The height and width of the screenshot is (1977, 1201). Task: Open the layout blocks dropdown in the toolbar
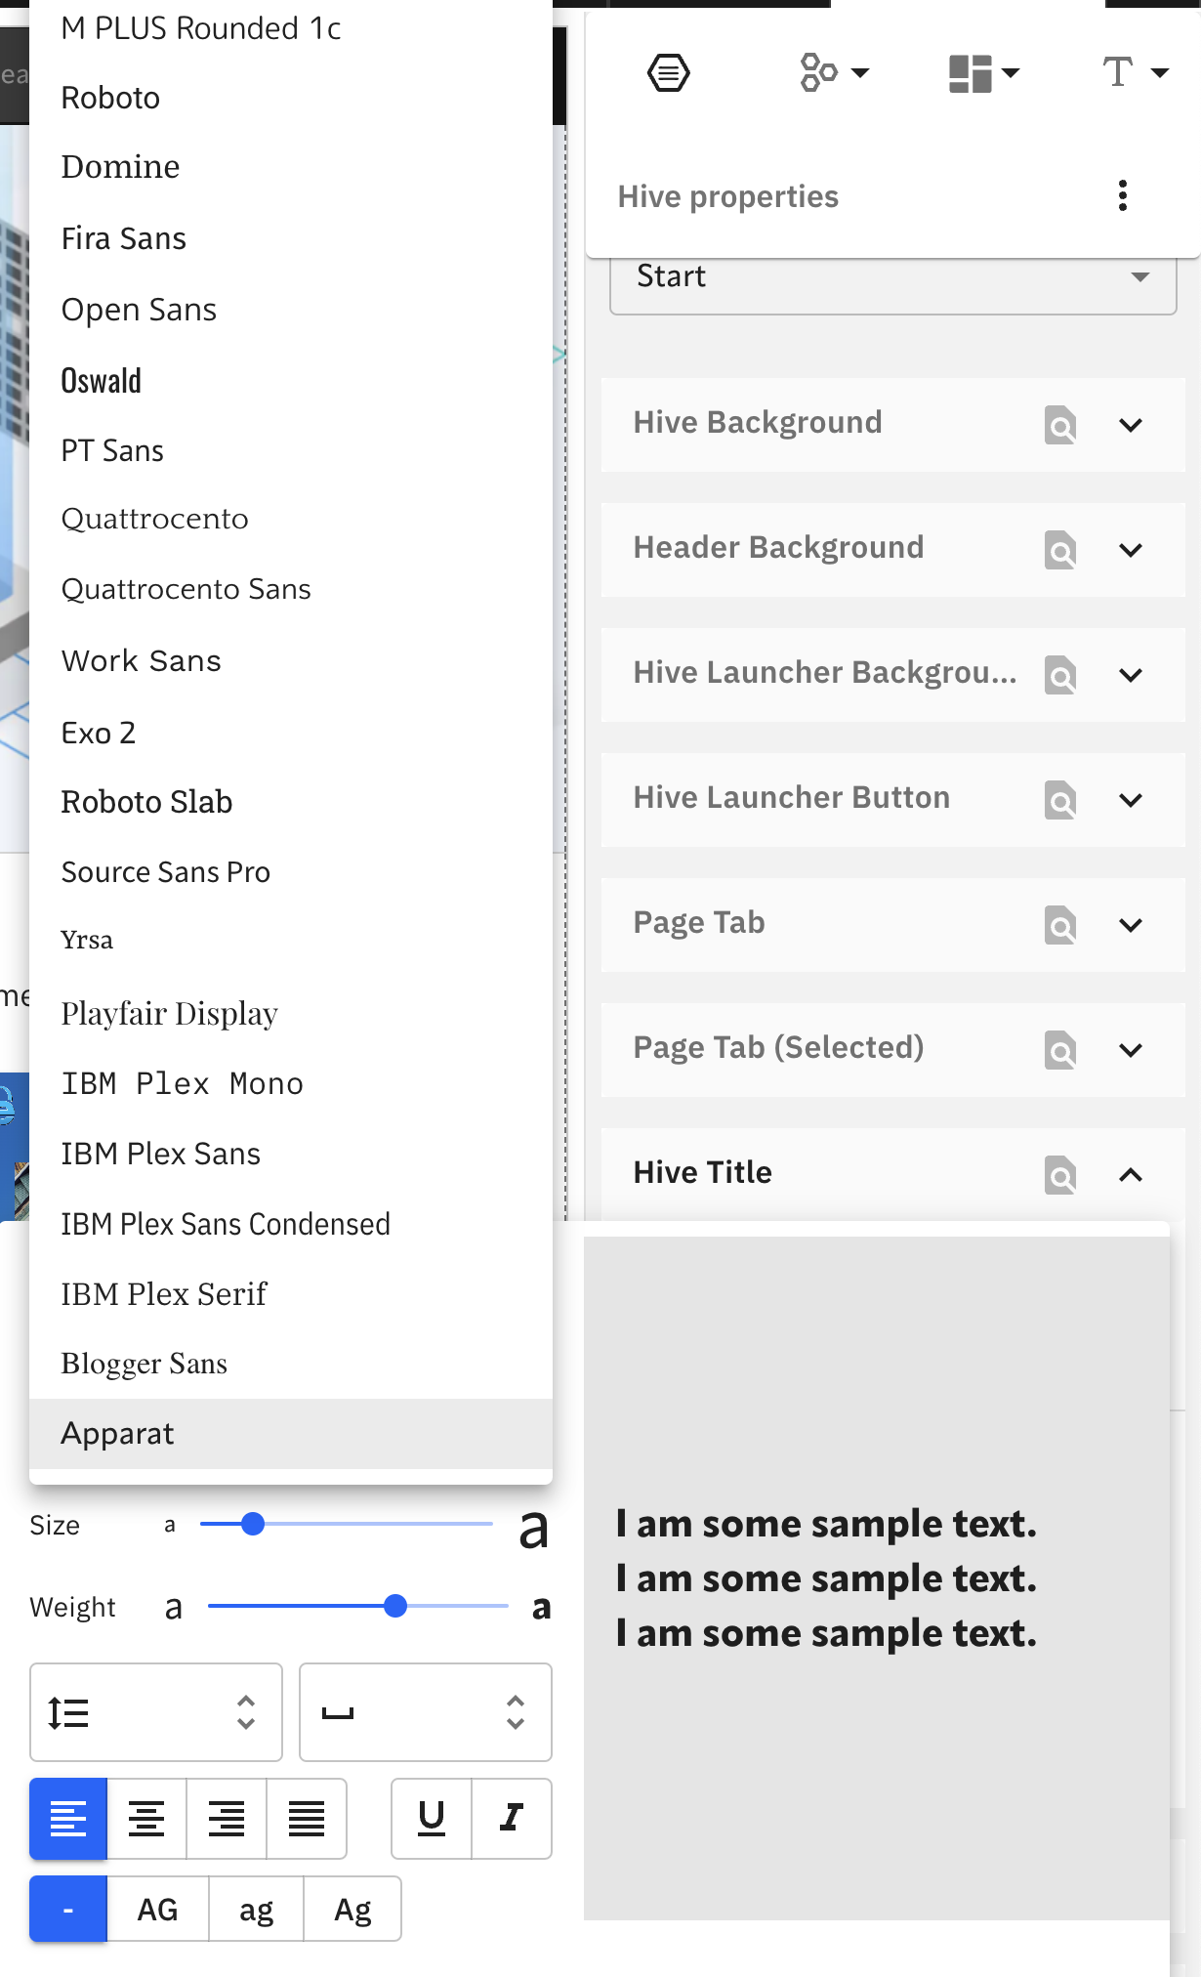coord(983,72)
